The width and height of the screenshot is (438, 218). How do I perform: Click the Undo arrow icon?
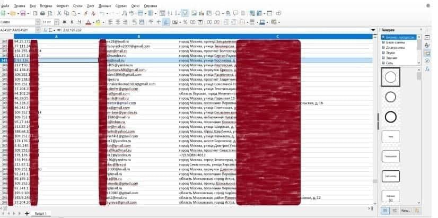[102, 13]
